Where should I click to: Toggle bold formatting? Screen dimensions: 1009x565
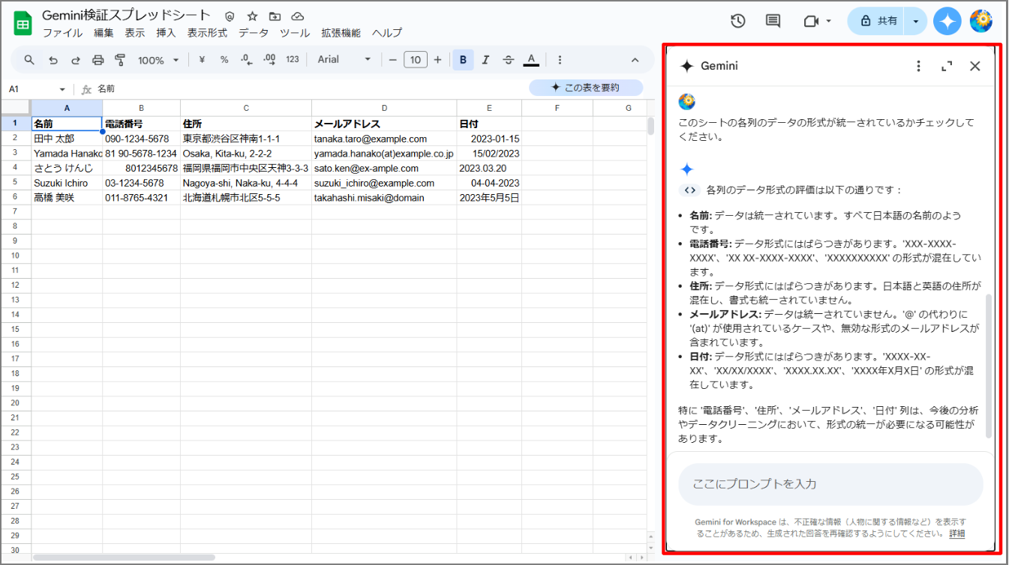463,60
